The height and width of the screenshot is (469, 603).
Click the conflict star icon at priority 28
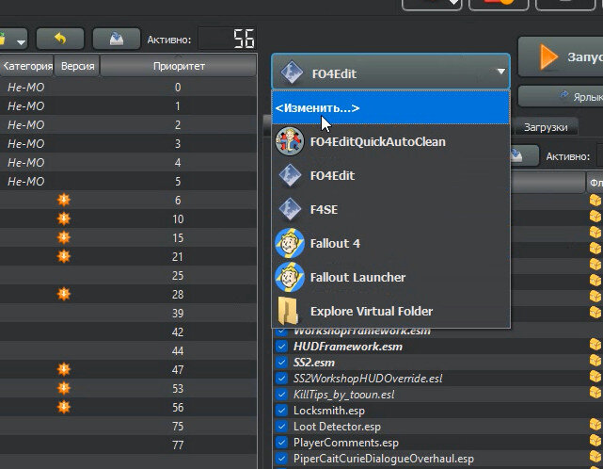(64, 294)
